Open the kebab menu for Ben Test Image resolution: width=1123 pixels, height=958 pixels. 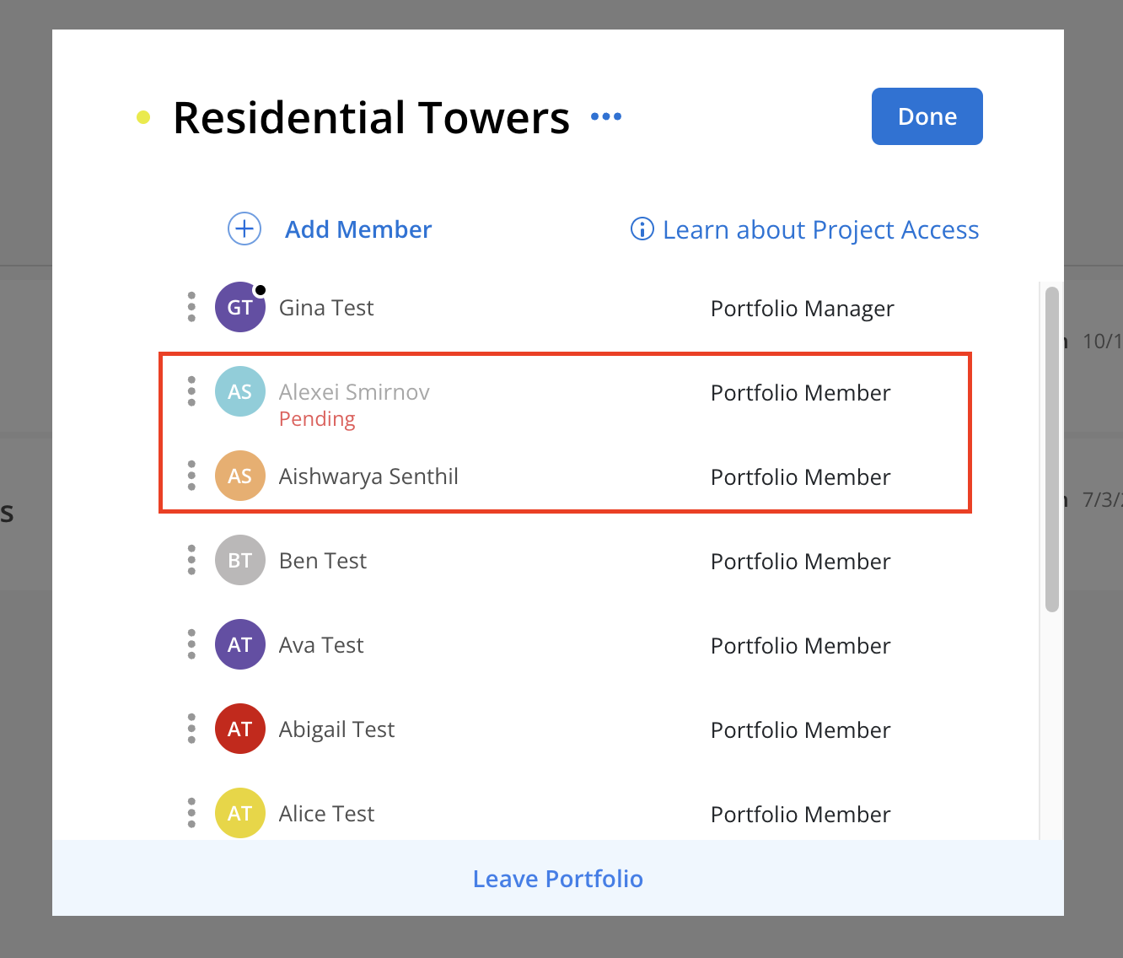point(191,560)
